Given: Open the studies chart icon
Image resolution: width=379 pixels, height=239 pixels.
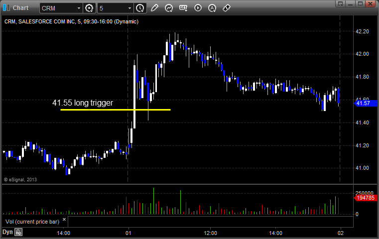Looking at the screenshot, I should click(169, 8).
